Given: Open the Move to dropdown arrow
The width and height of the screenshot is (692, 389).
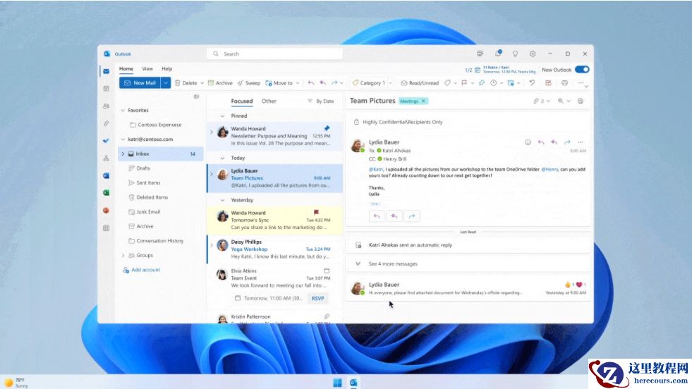Looking at the screenshot, I should (298, 83).
